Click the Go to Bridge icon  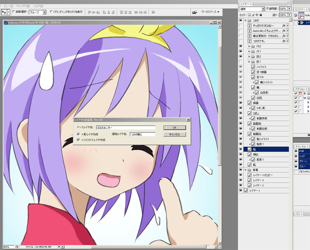click(195, 12)
